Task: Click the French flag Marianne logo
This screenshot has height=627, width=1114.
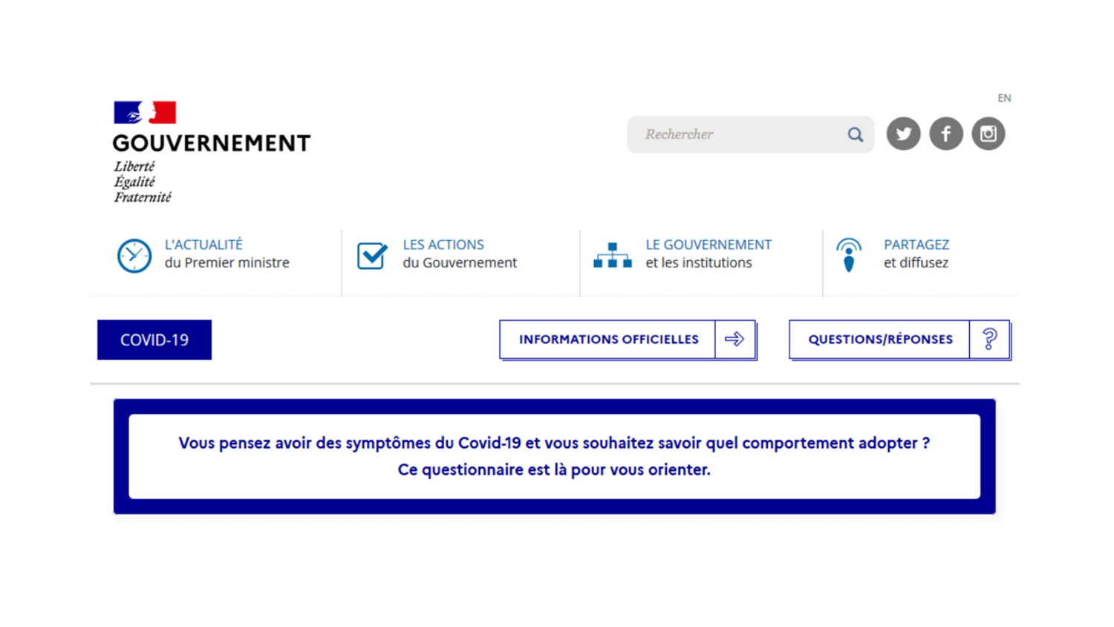Action: tap(145, 112)
